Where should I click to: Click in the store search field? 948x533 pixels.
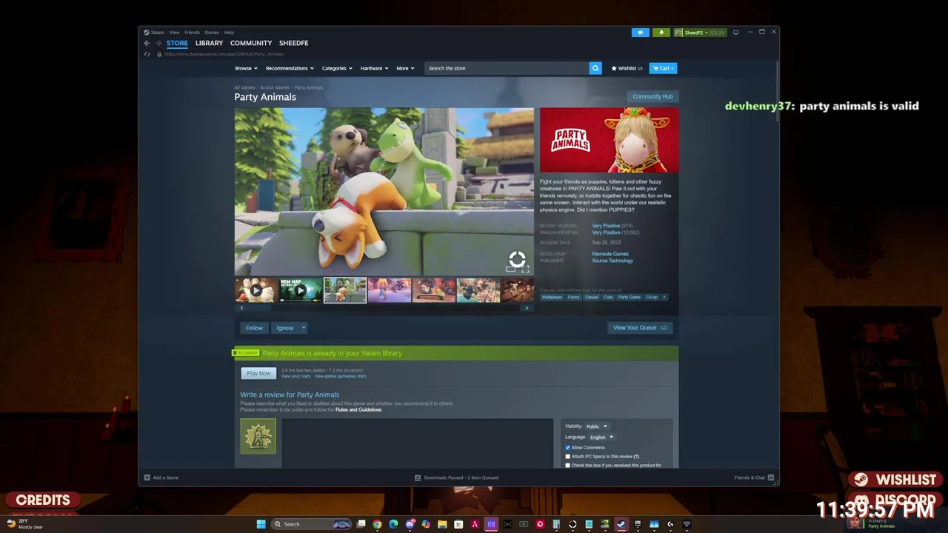[507, 68]
